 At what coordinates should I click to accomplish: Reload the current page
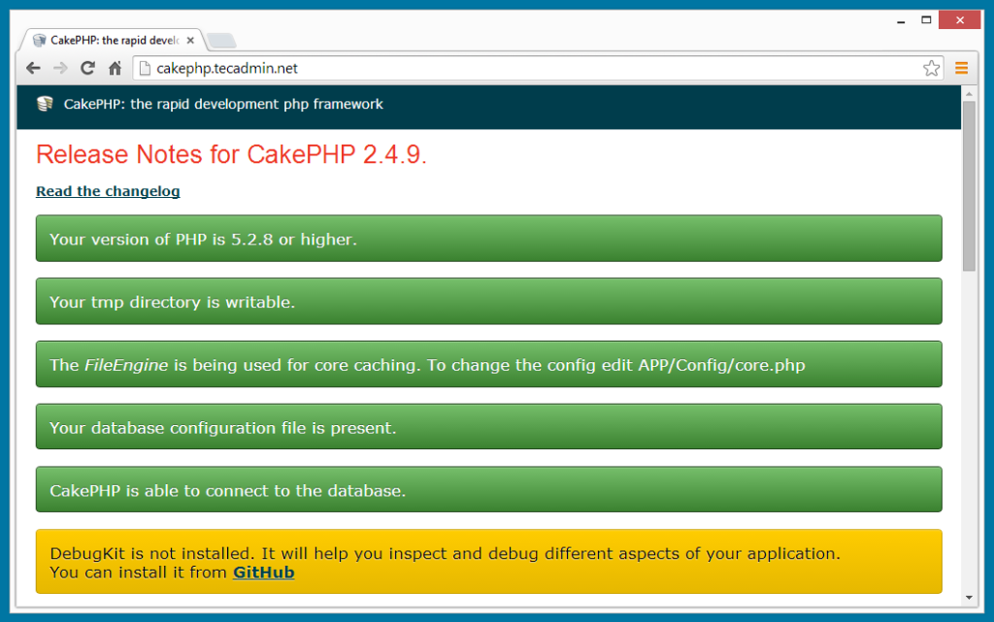(87, 68)
